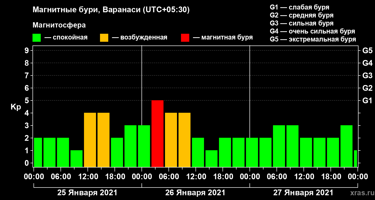Select the narrow Kp 1 bar ending 27 January
375x200 pixels.
click(x=355, y=158)
